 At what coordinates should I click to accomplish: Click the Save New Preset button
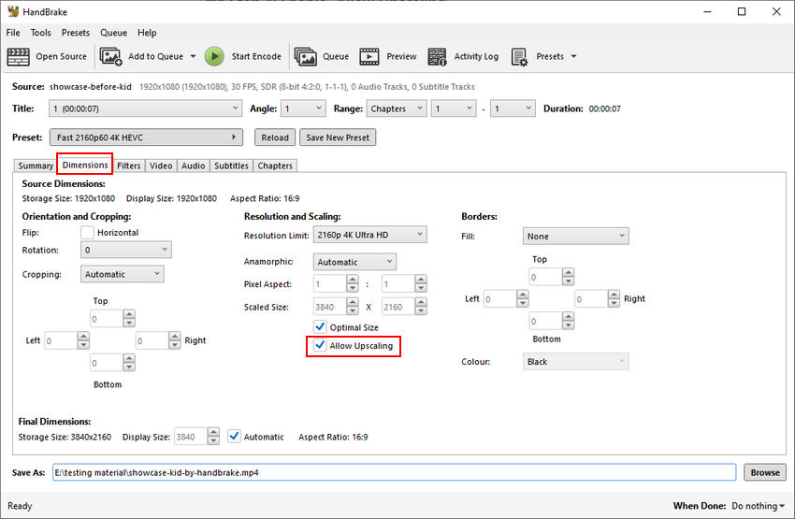click(338, 137)
